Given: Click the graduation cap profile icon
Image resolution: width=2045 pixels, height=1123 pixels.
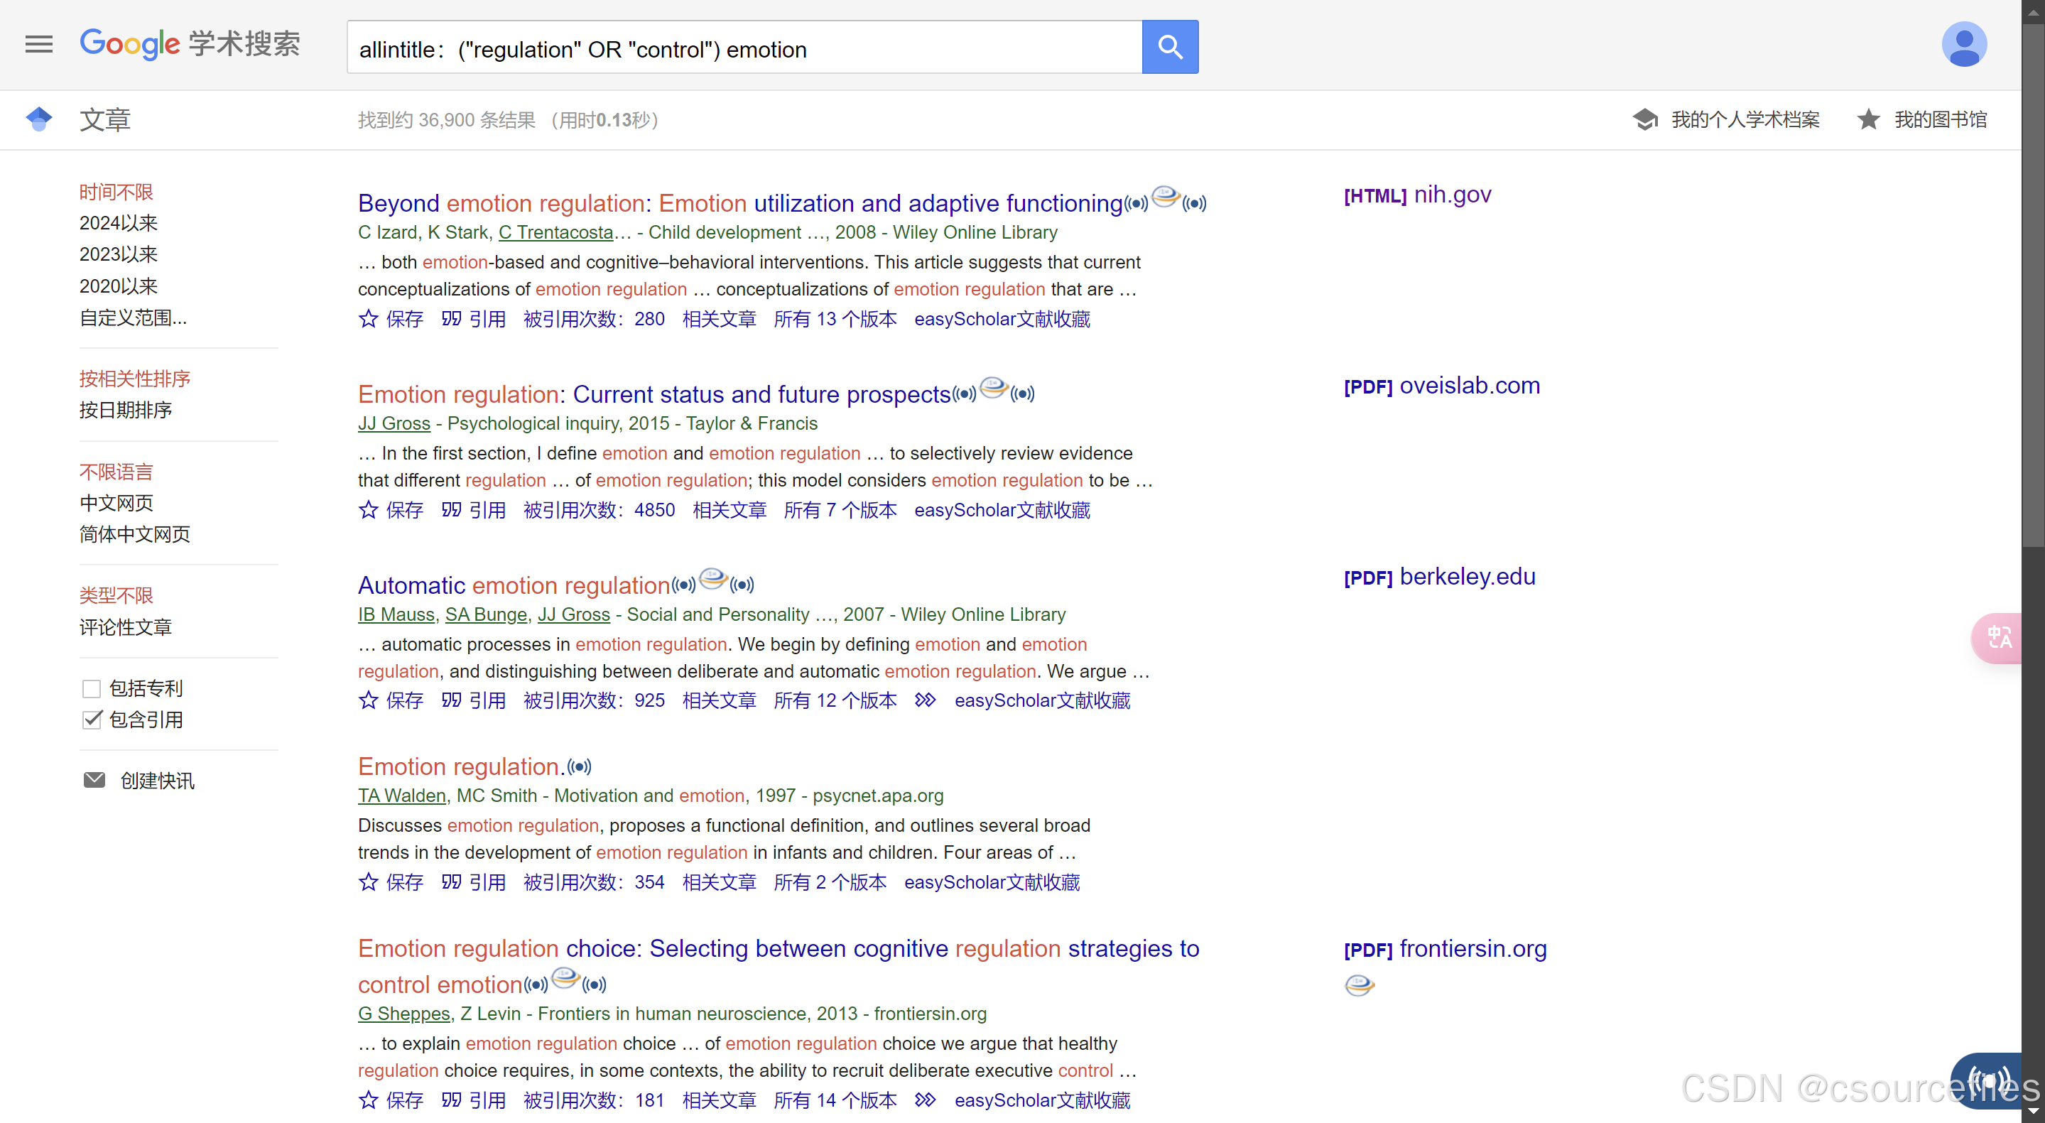Looking at the screenshot, I should point(1645,120).
